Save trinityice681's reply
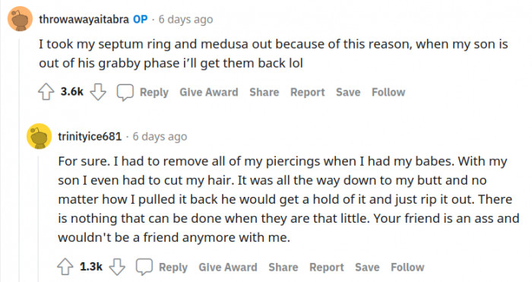Screen dimensions: 532x282 (x=367, y=268)
